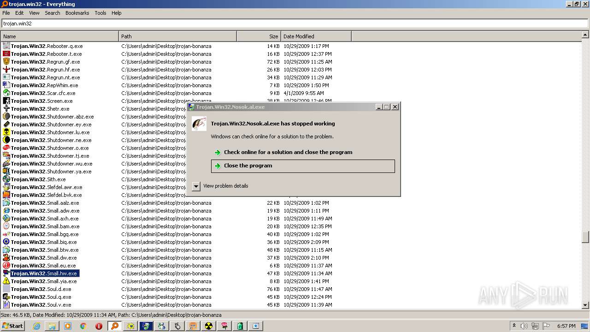Click the Trojan.Win32.Screen.exe file icon
This screenshot has width=590, height=332.
click(6, 101)
